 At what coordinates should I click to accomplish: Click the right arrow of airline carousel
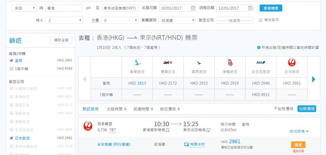[314, 79]
